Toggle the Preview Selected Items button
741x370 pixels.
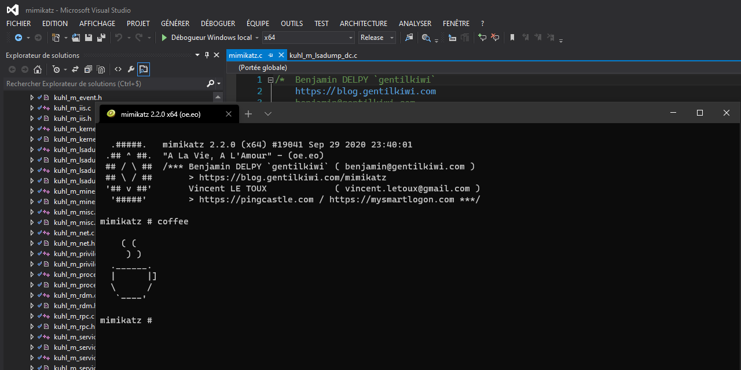(144, 69)
